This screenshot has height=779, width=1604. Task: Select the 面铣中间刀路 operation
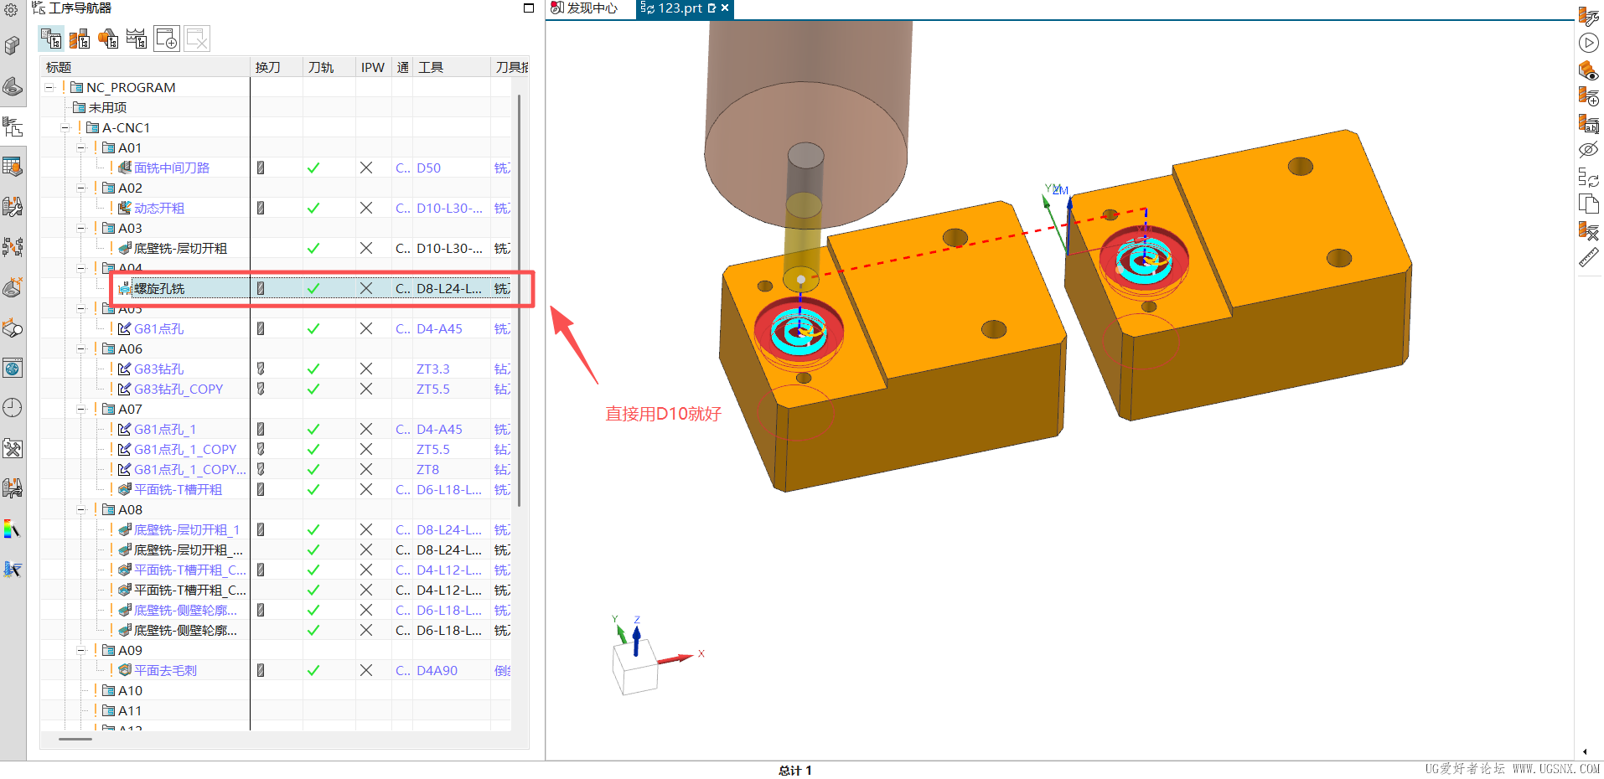point(172,168)
